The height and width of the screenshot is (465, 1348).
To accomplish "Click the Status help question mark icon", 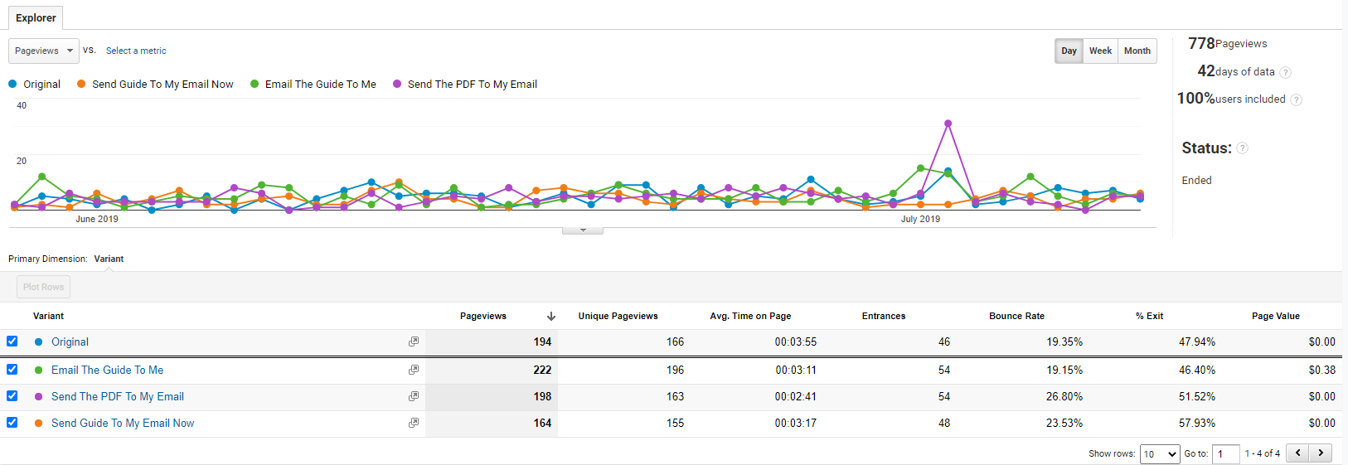I will (x=1243, y=148).
